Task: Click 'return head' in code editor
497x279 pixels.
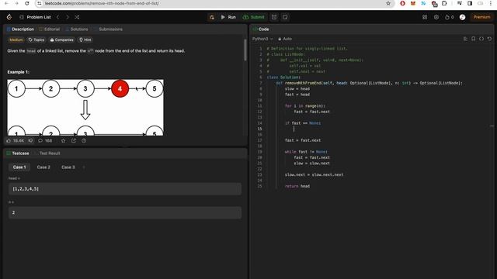Action: coord(297,186)
